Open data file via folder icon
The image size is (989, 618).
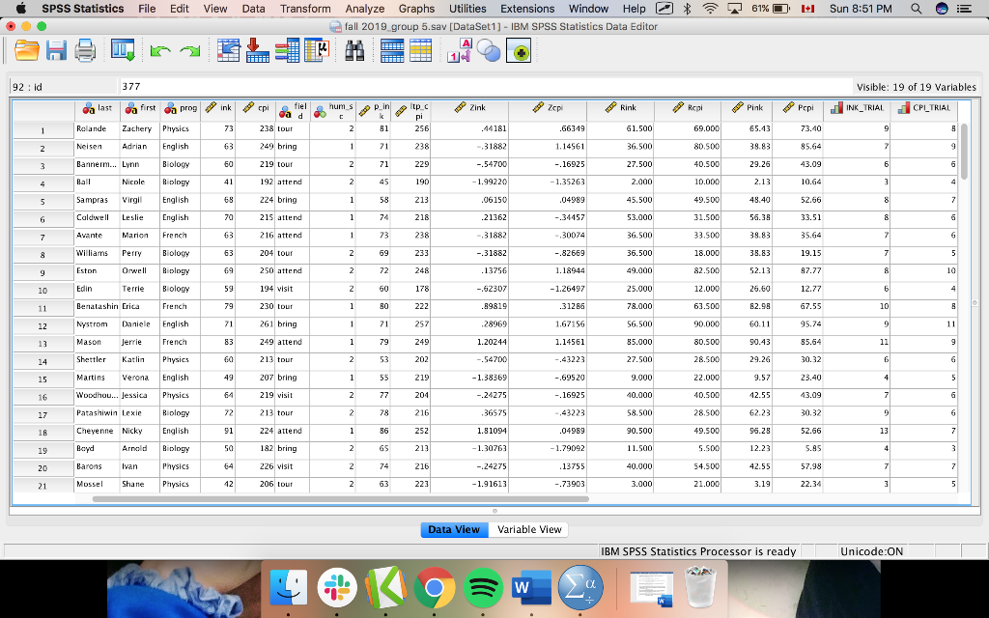26,50
